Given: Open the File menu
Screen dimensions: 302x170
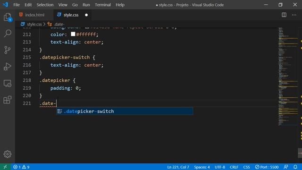Looking at the screenshot, I should coord(17,5).
